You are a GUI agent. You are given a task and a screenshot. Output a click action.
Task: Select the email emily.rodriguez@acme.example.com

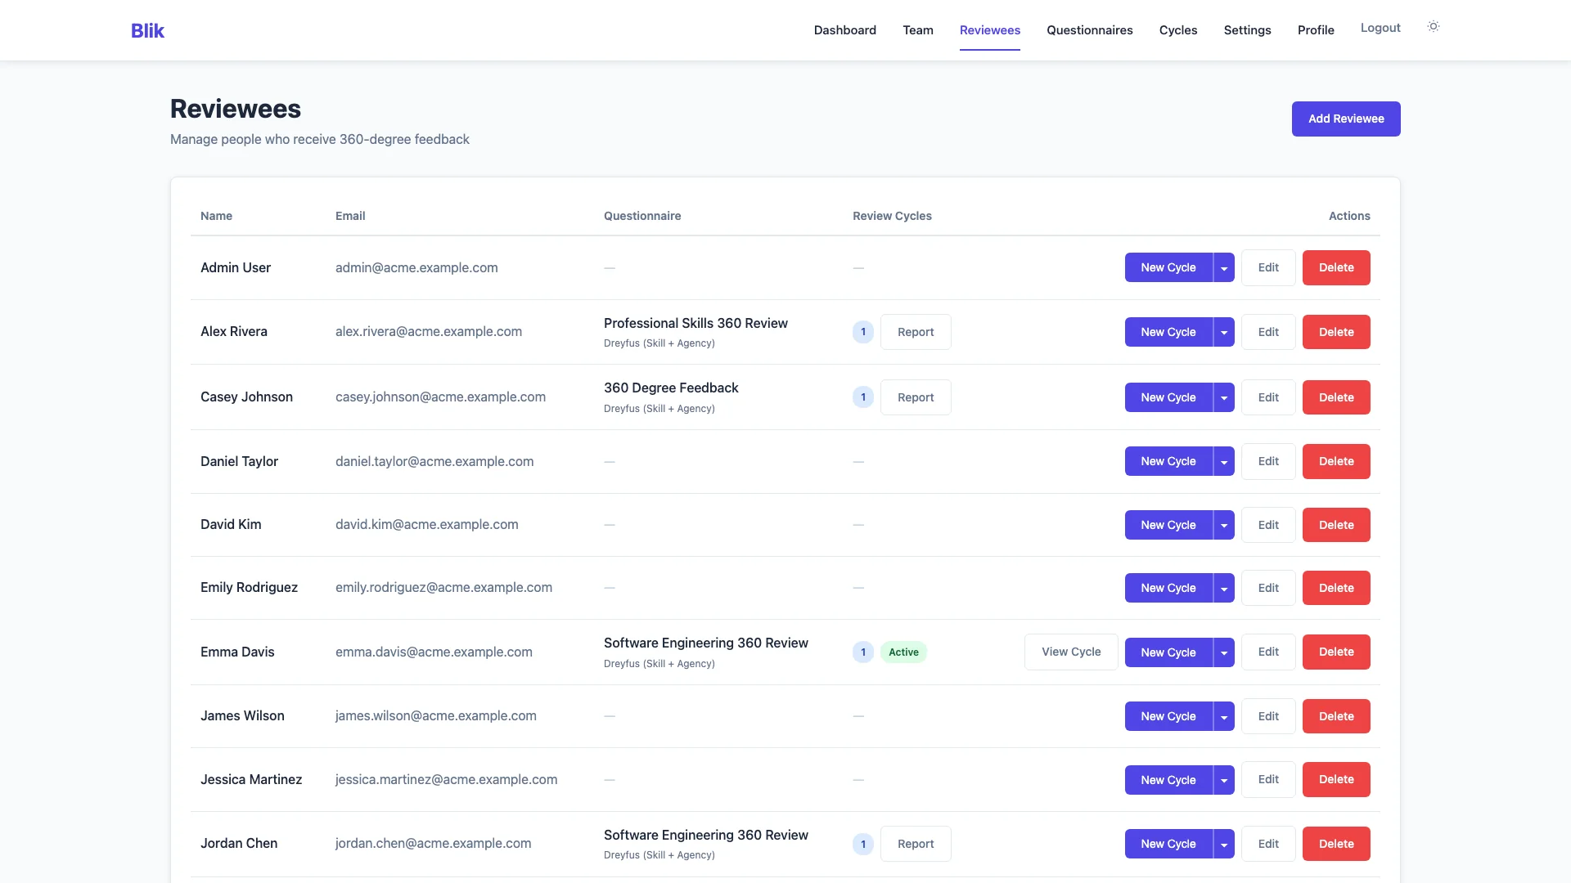(x=443, y=587)
